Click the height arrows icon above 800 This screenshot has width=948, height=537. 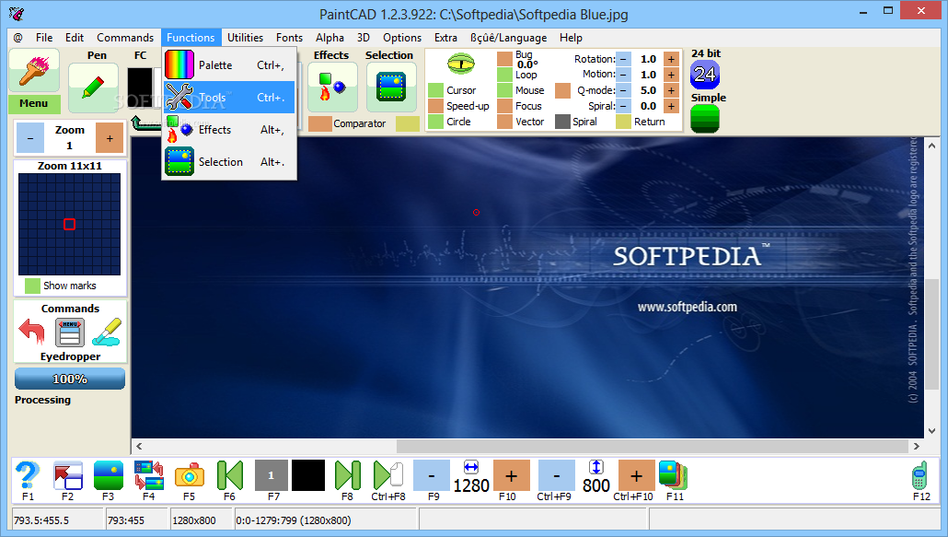[596, 467]
